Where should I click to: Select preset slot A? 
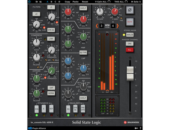(x=48, y=2)
